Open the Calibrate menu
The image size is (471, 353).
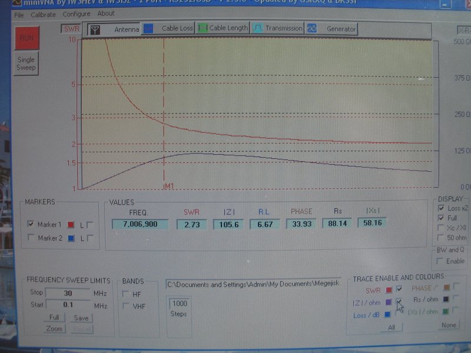pos(43,14)
